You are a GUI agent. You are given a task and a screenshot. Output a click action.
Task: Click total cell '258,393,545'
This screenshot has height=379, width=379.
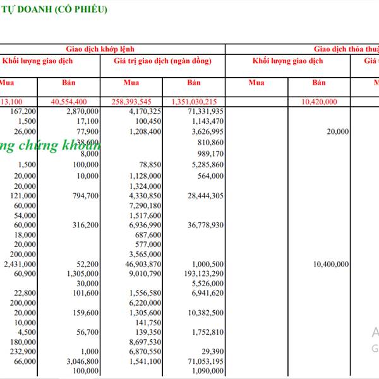[x=131, y=102]
